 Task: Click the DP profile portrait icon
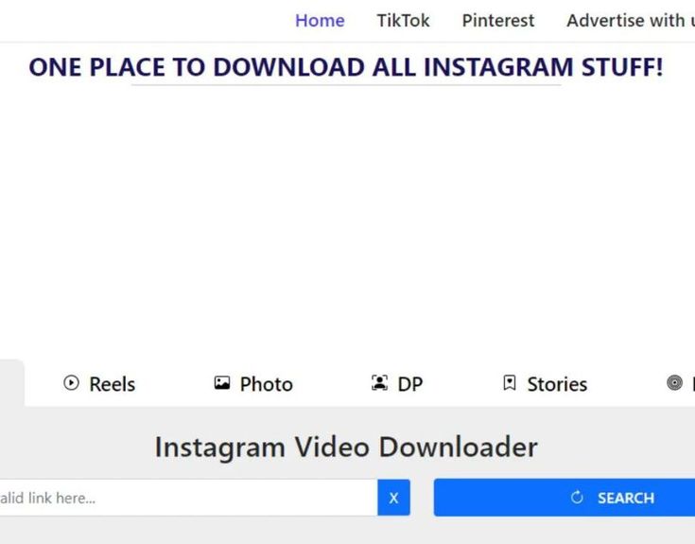click(379, 382)
